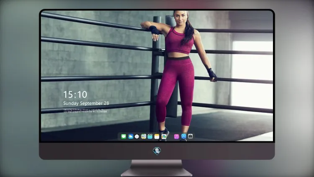This screenshot has height=177, width=314.
Task: Open the Maps app in the dock
Action: (x=144, y=136)
